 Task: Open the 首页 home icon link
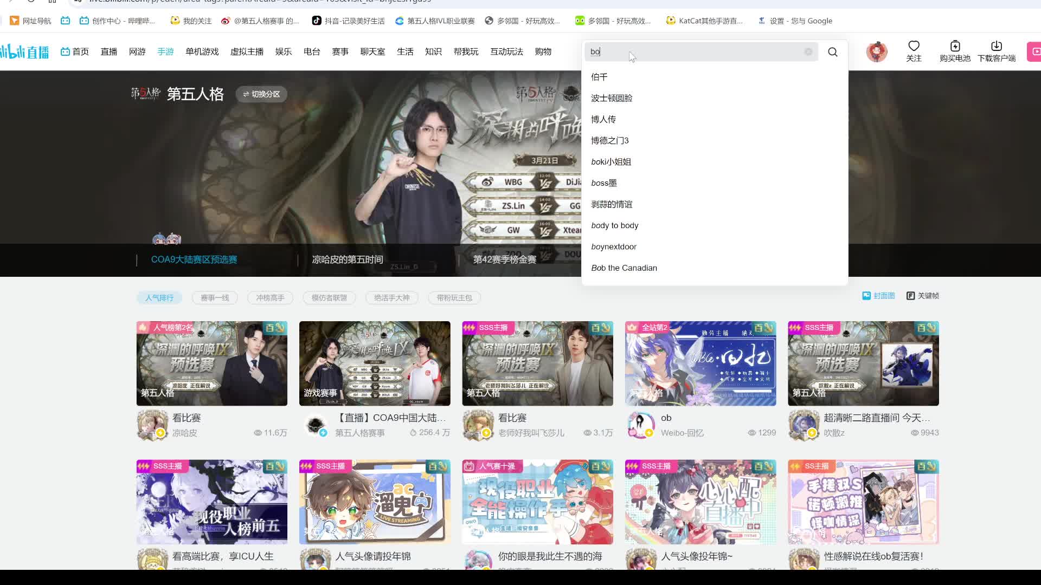[x=75, y=51]
